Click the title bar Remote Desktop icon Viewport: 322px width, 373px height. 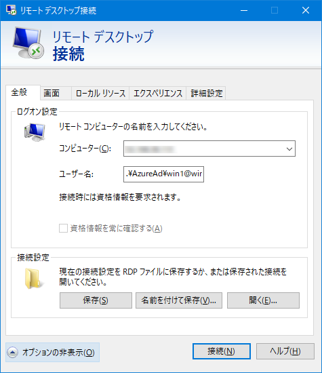coord(11,10)
